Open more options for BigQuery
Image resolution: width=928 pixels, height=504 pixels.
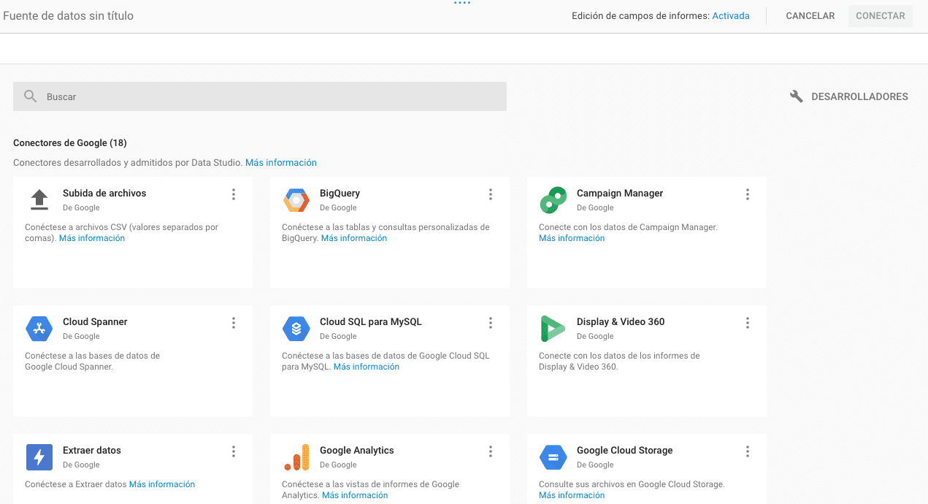491,194
